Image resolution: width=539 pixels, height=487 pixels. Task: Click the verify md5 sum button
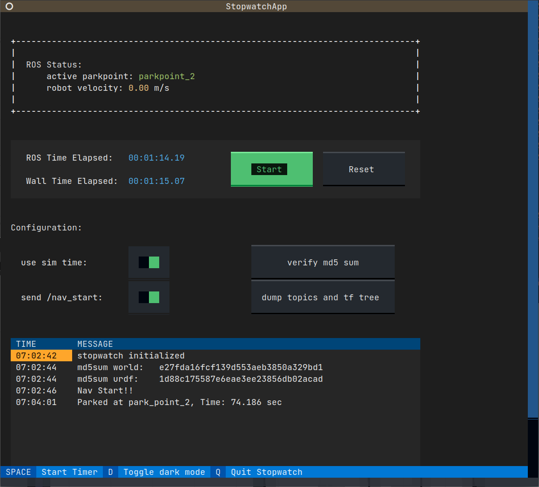[x=323, y=263]
